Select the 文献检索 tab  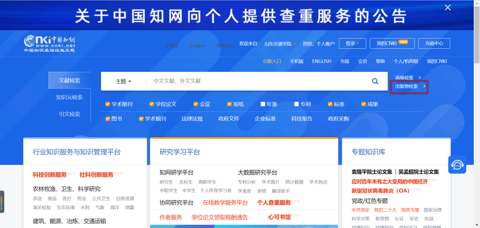tap(69, 80)
